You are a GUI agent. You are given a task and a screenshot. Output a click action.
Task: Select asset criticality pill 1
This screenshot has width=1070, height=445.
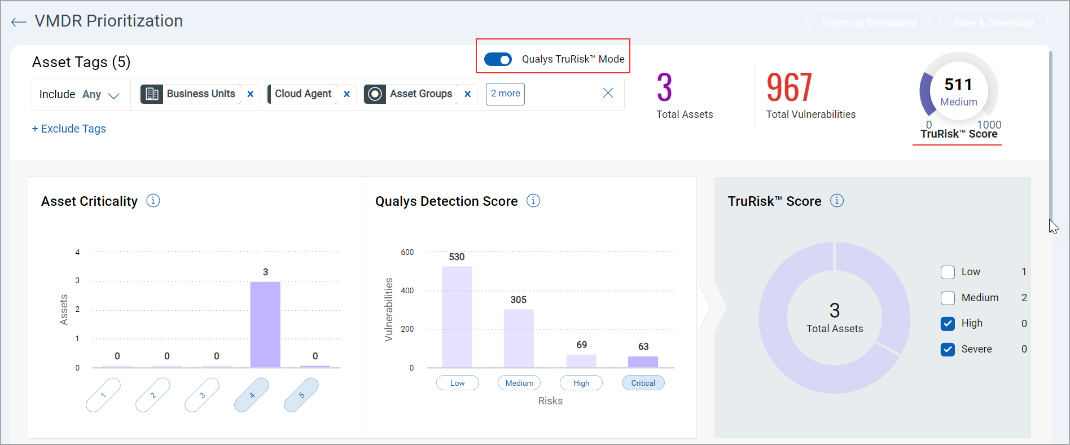(x=103, y=395)
